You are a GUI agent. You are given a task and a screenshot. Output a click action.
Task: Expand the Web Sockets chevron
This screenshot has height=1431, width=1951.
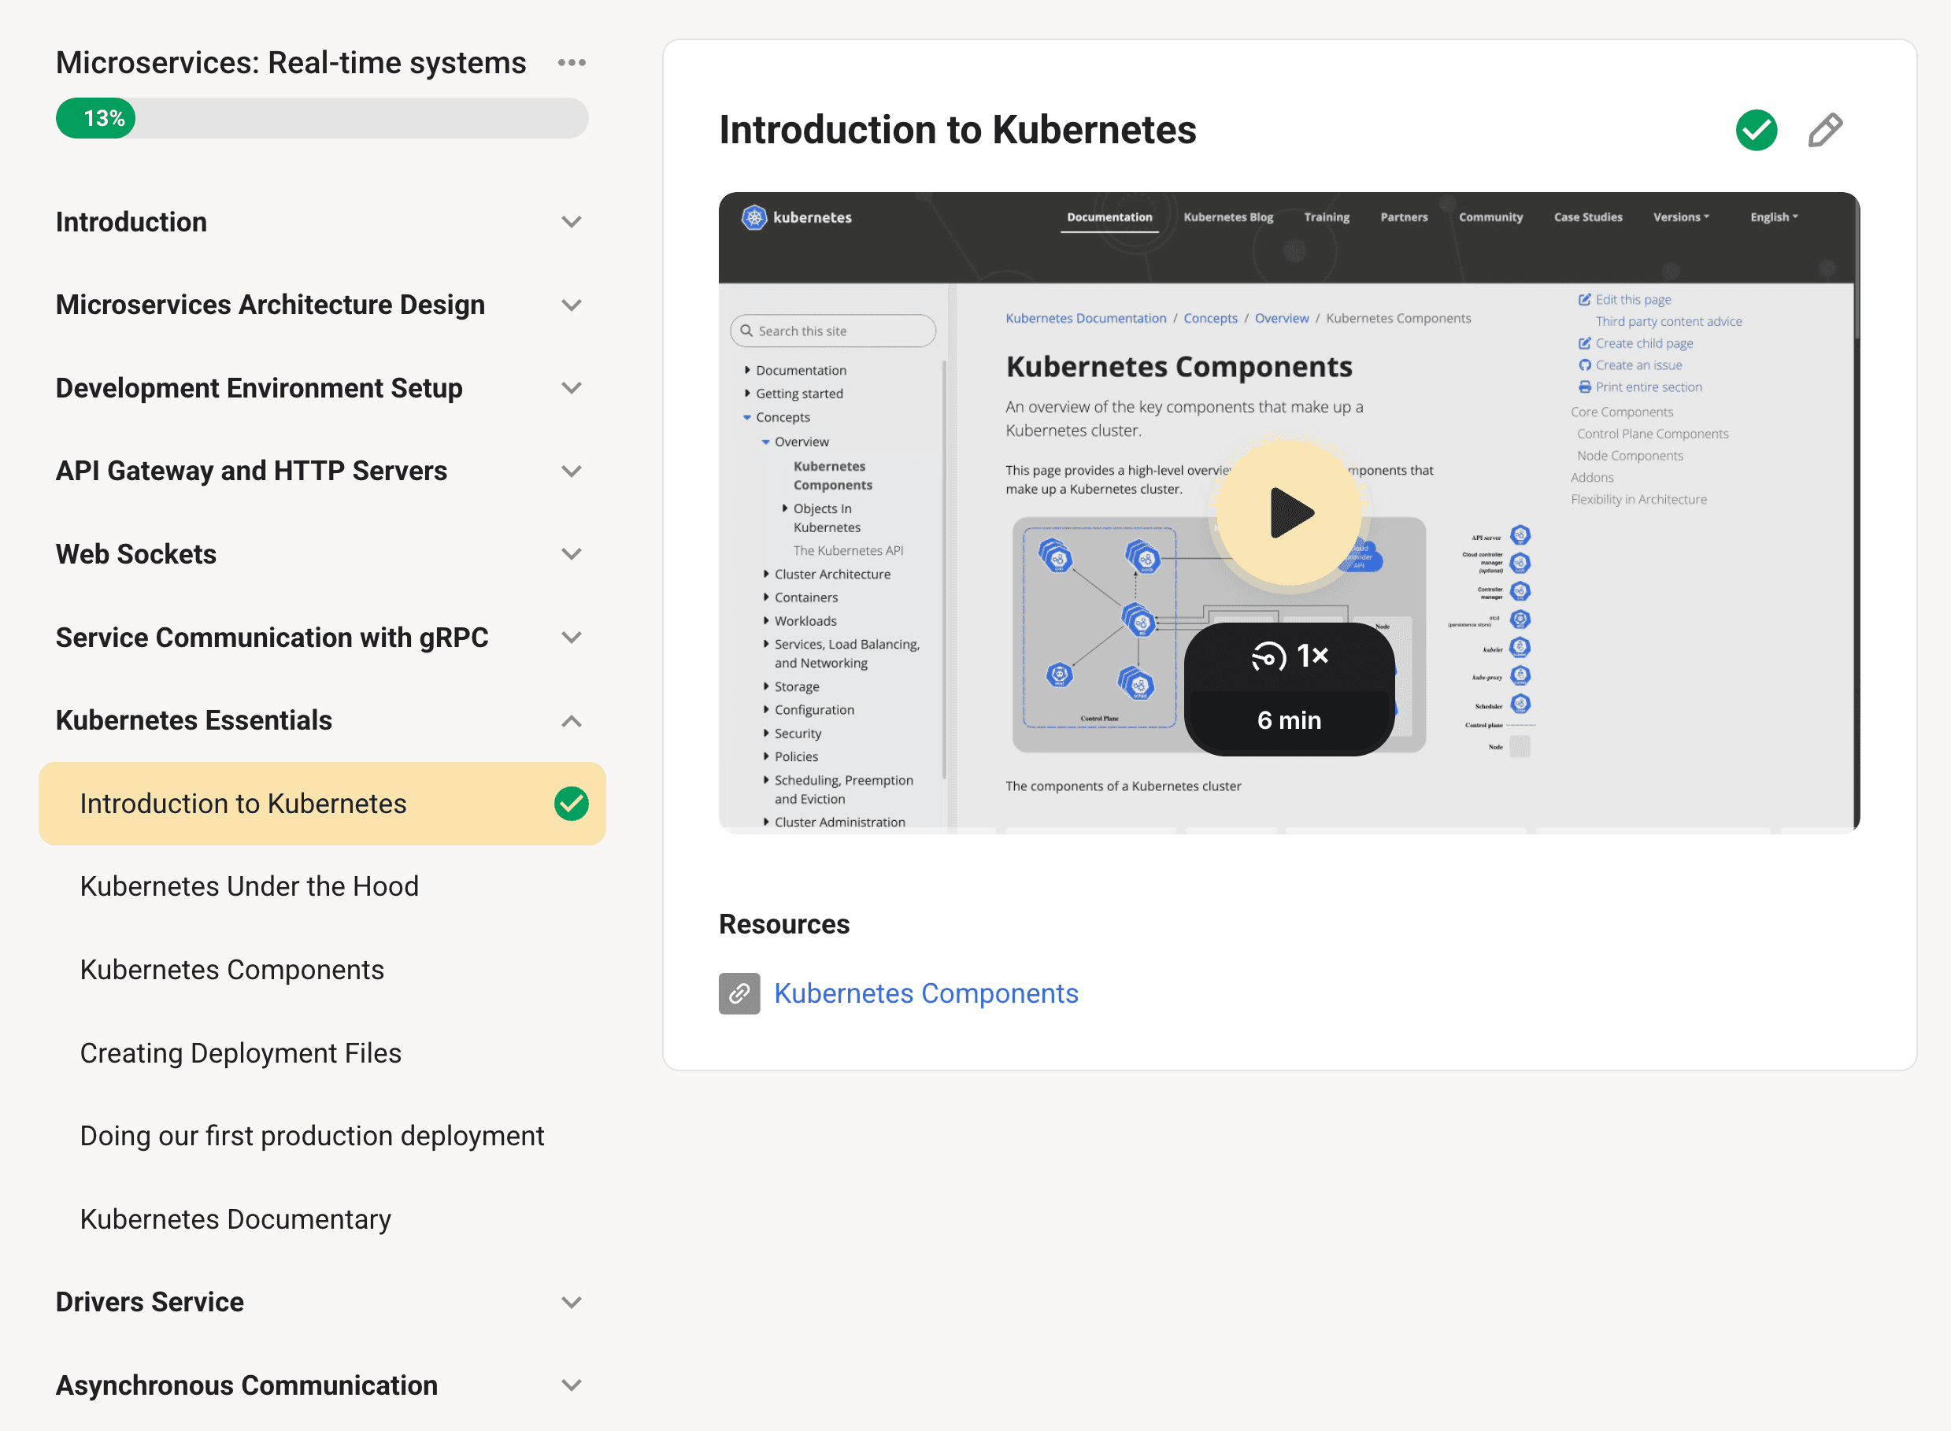pos(571,554)
